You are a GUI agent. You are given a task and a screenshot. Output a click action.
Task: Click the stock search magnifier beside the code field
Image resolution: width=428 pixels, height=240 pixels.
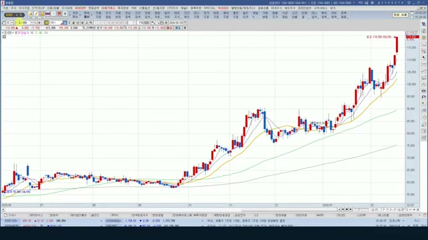35,23
